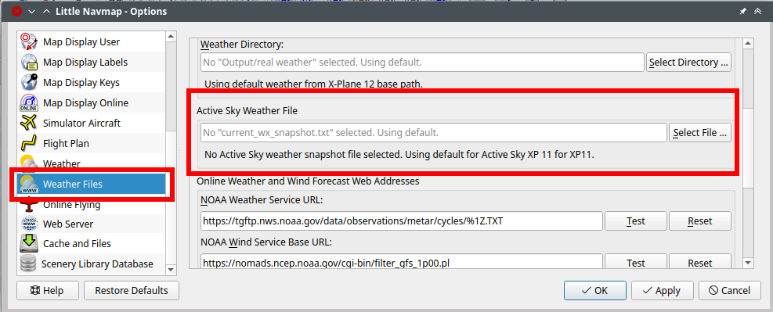The height and width of the screenshot is (312, 773).
Task: Test the NOAA Wind Service URL
Action: [x=635, y=261]
